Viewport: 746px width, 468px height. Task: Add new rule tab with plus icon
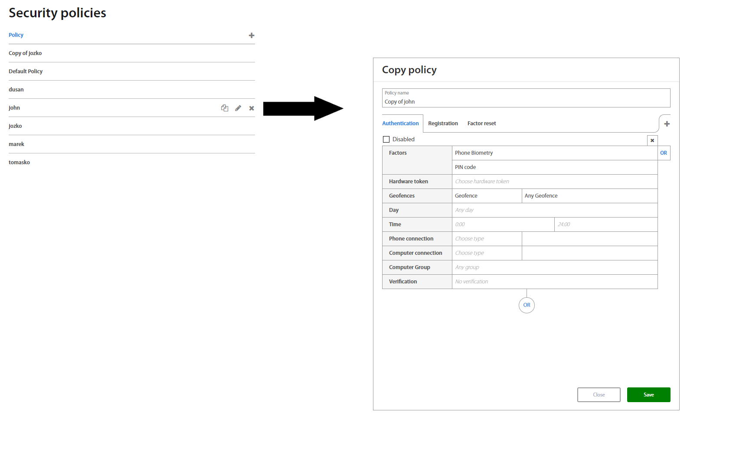coord(667,124)
